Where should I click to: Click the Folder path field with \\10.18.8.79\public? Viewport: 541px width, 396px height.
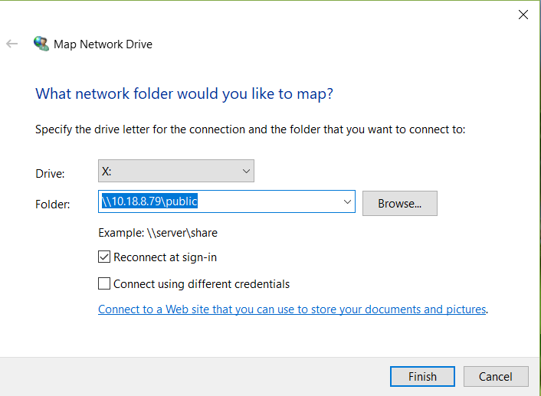coord(219,201)
